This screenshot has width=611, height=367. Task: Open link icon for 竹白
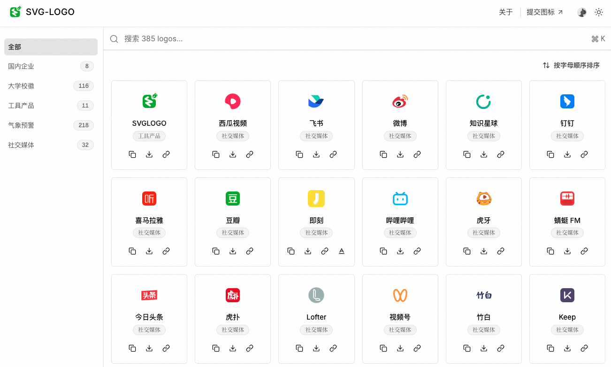point(501,348)
